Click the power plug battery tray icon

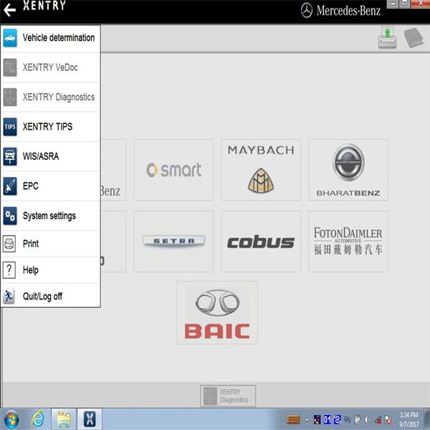coord(358,419)
